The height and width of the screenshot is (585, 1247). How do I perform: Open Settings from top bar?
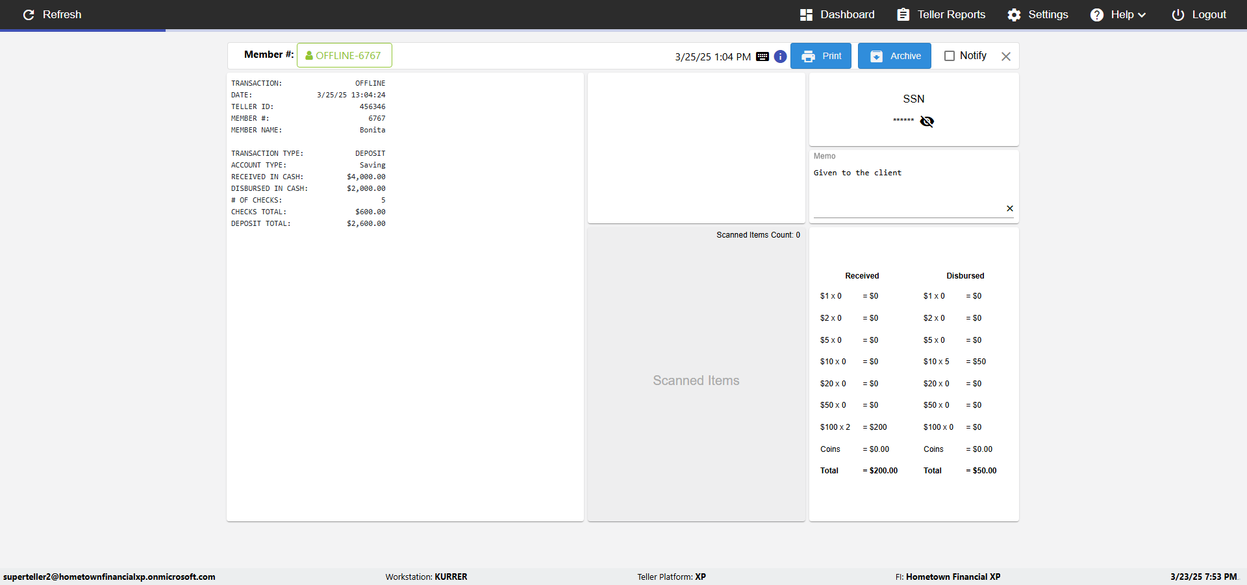tap(1038, 14)
